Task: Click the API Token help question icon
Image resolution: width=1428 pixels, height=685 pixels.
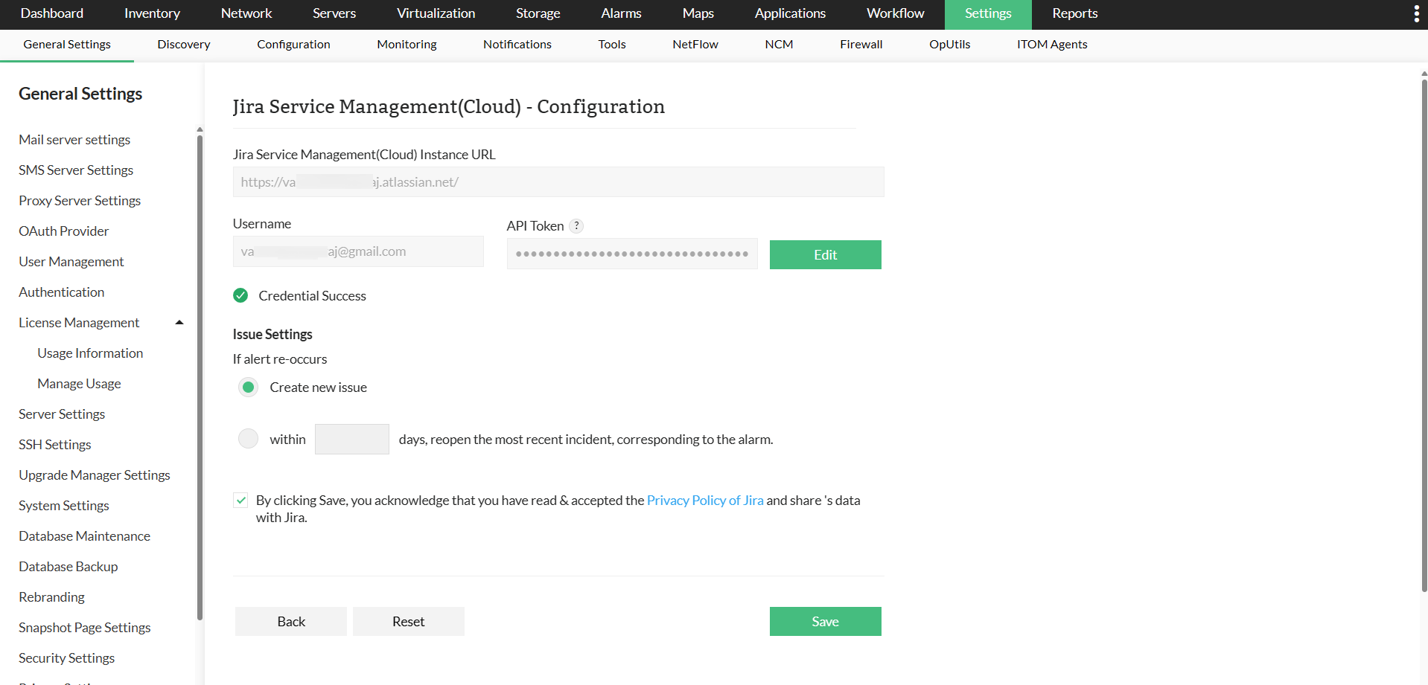Action: (x=576, y=226)
